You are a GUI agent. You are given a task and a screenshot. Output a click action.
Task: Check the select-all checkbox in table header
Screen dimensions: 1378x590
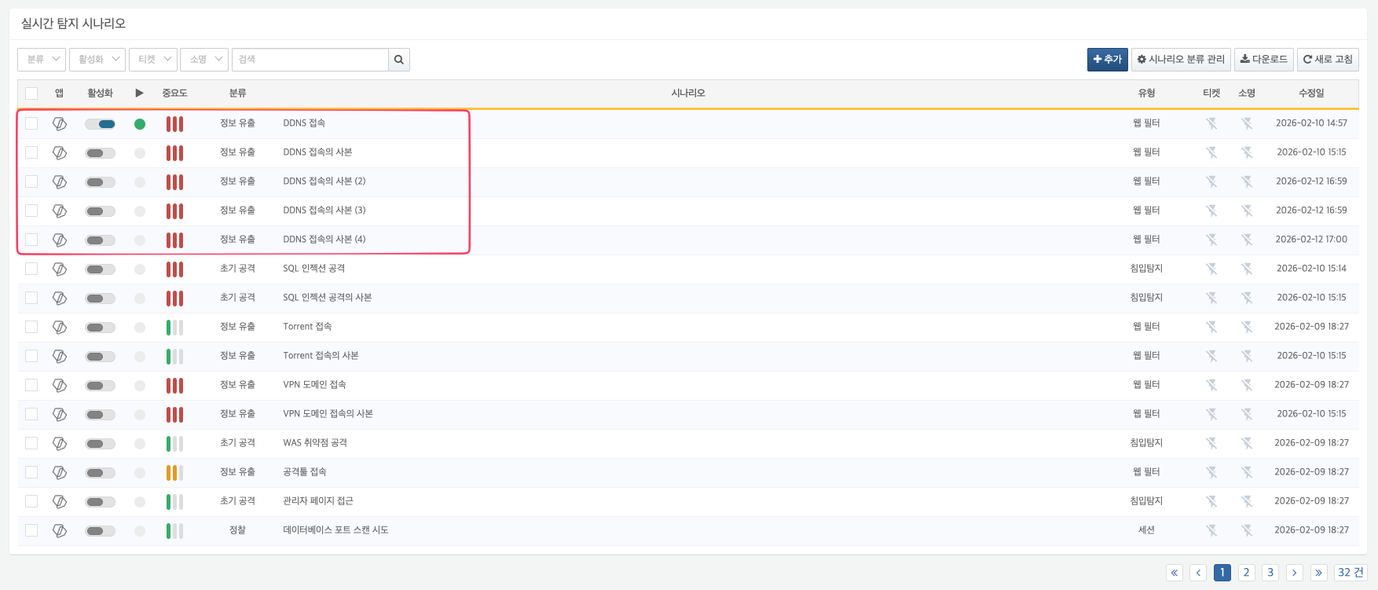coord(31,93)
